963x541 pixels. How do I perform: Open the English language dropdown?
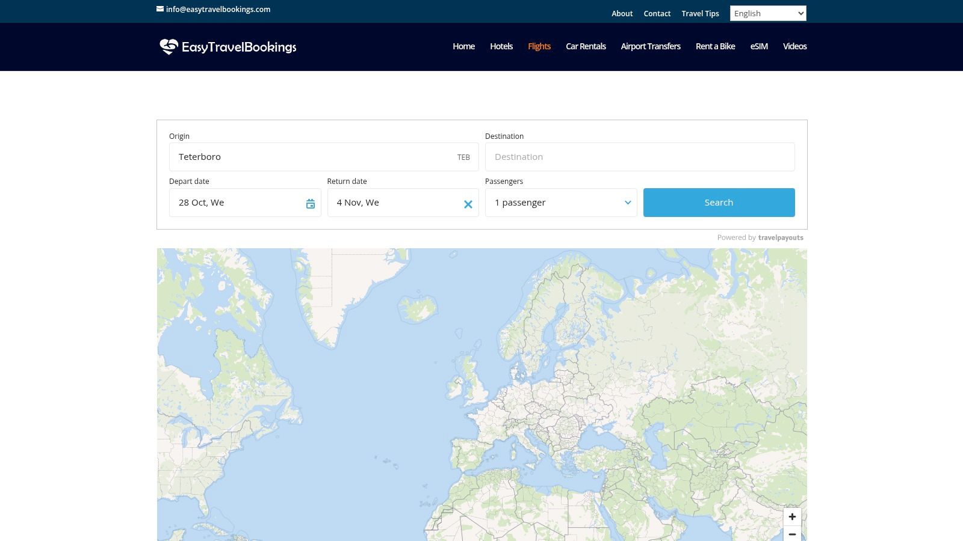tap(768, 13)
